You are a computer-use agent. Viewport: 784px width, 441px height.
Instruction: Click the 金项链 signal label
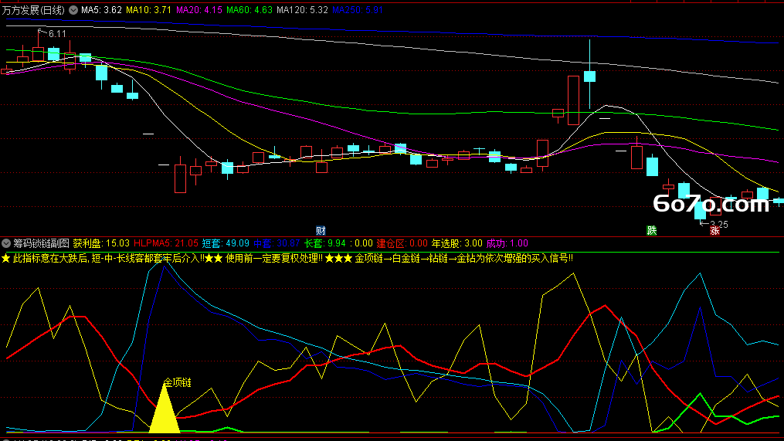pos(178,383)
